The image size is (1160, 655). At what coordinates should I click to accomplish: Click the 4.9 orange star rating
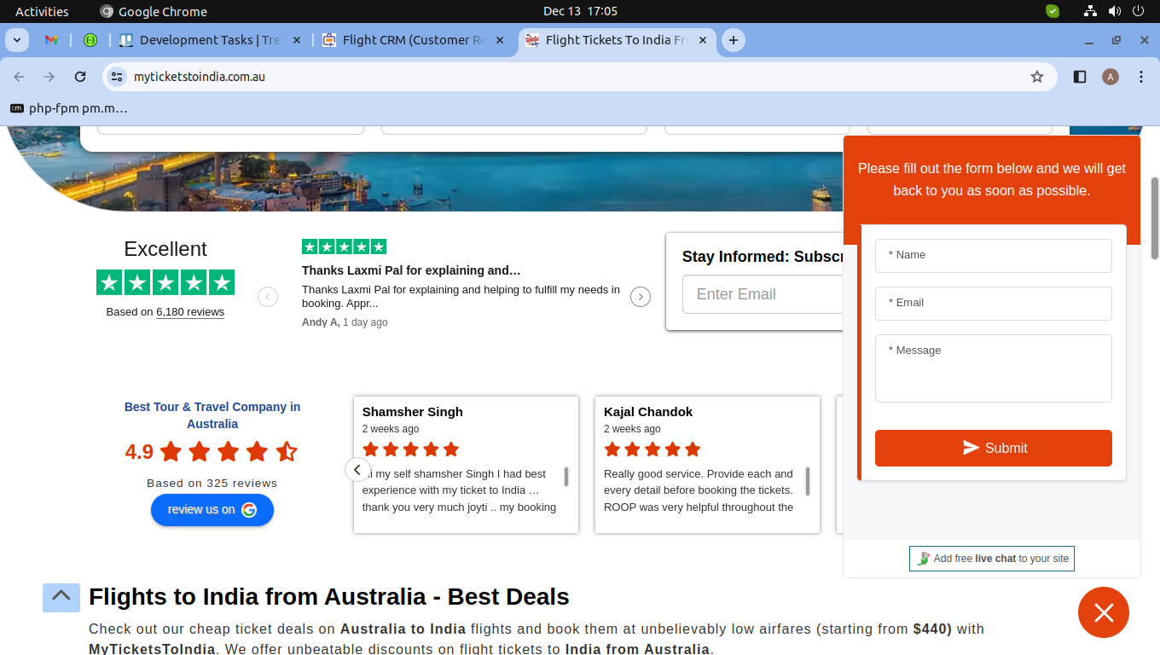coord(228,451)
